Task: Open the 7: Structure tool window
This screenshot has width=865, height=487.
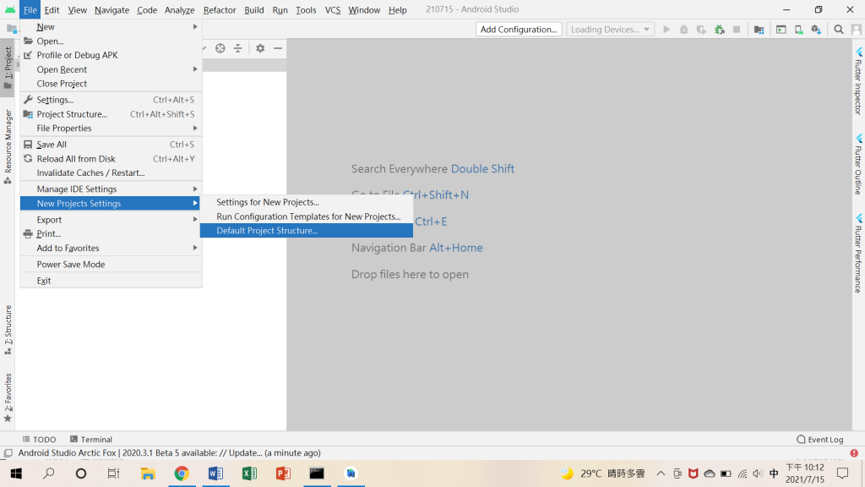Action: [x=8, y=330]
